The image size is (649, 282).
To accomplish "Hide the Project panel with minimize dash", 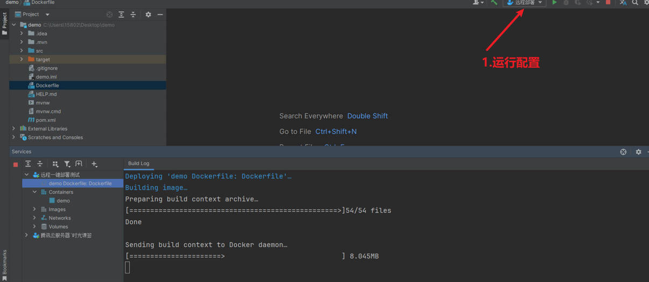I will [x=160, y=15].
